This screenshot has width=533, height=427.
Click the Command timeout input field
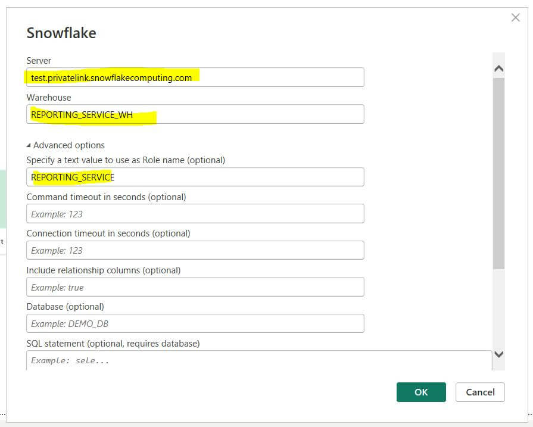195,213
